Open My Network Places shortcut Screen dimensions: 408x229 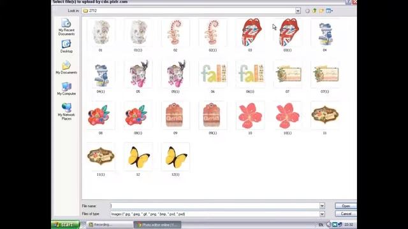click(66, 112)
